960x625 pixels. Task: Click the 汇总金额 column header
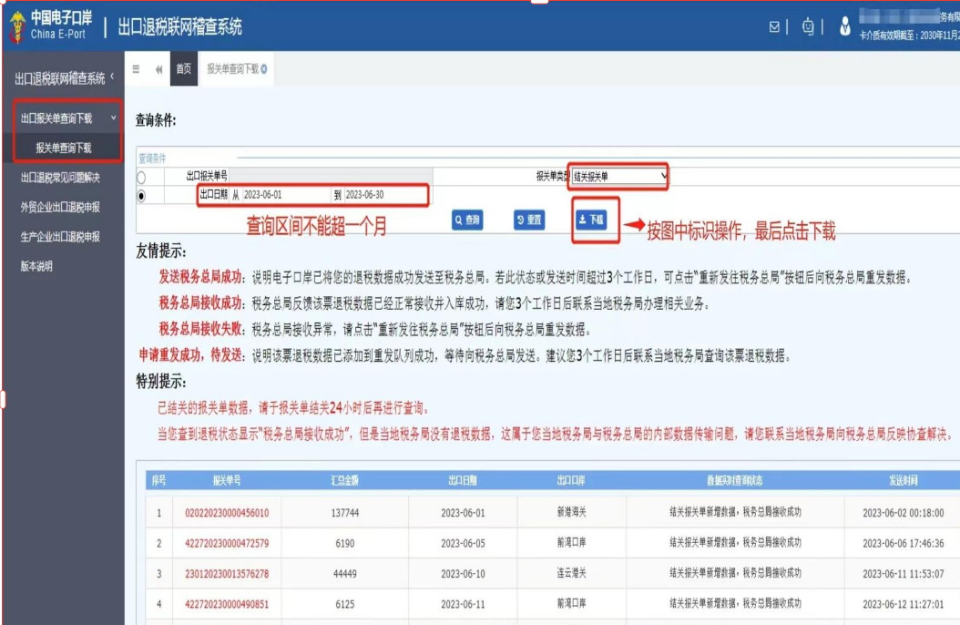tap(344, 480)
